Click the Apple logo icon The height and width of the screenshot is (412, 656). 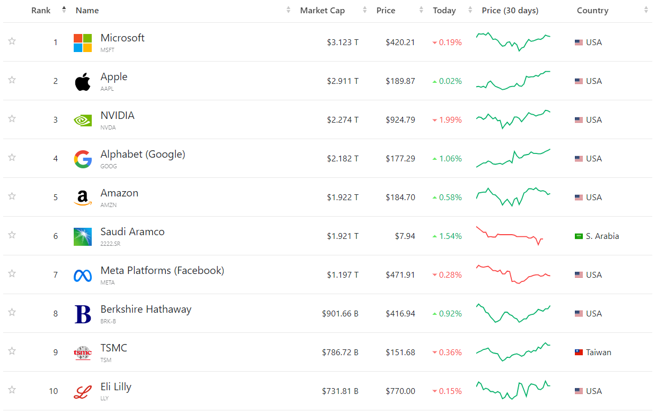(83, 82)
